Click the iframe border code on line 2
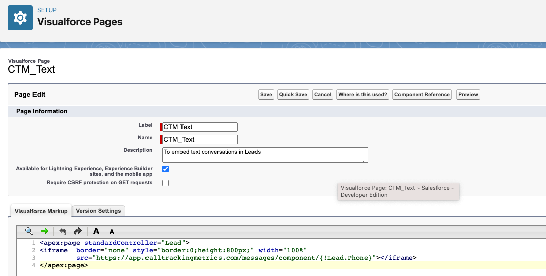This screenshot has width=546, height=276. point(173,250)
